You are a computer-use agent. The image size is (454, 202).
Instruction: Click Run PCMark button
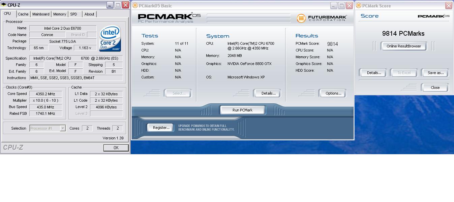pyautogui.click(x=242, y=110)
